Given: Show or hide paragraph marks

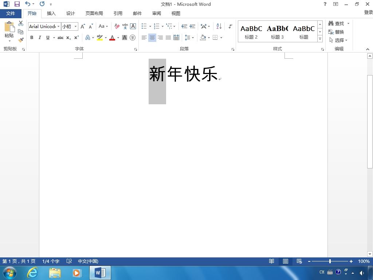Looking at the screenshot, I should click(x=230, y=26).
